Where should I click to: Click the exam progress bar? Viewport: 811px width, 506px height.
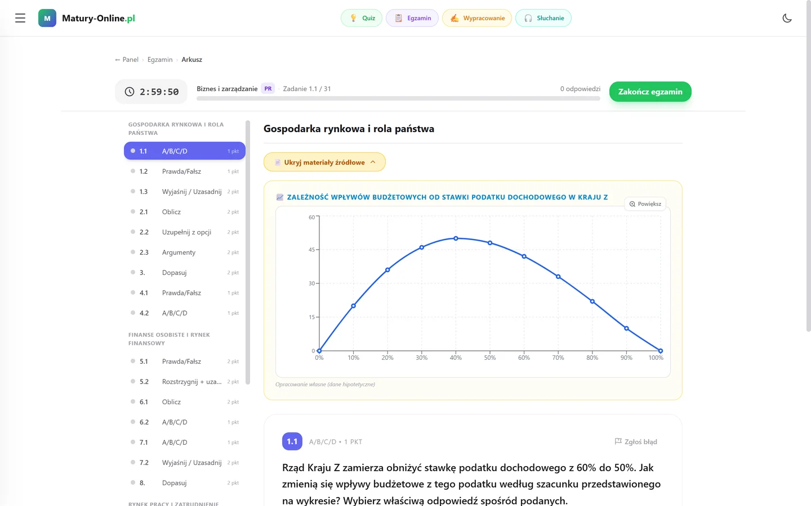click(x=398, y=98)
